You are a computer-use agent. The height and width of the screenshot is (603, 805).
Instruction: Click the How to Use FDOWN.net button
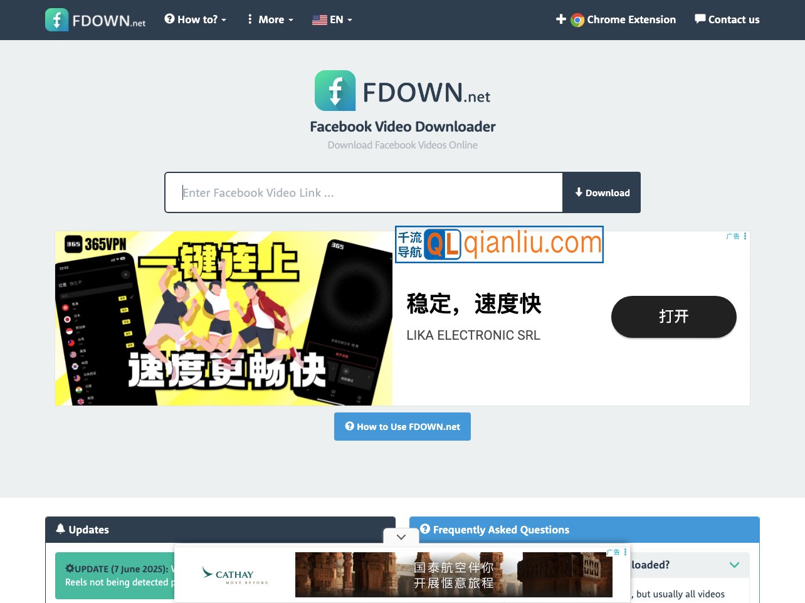(x=402, y=426)
